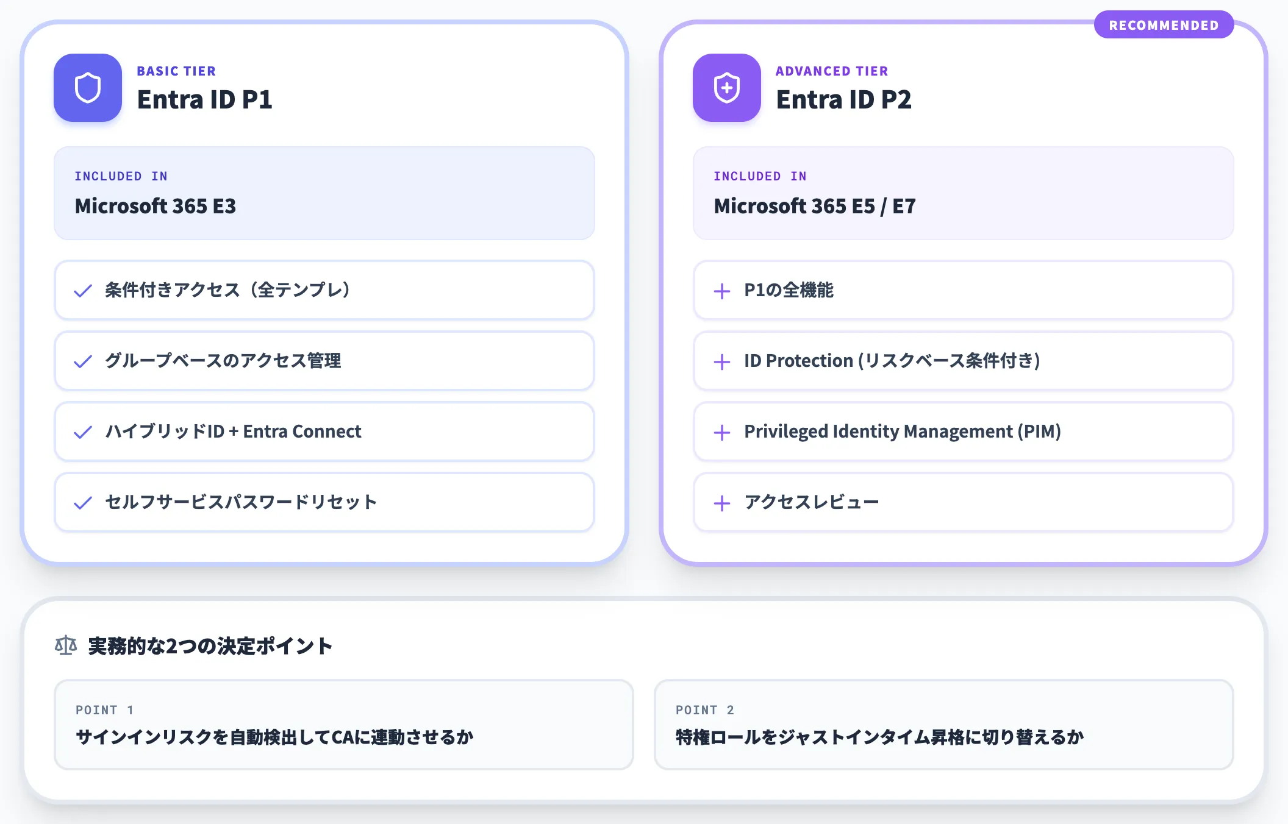This screenshot has height=824, width=1288.
Task: Click the ADVANCED TIER label
Action: pyautogui.click(x=832, y=71)
